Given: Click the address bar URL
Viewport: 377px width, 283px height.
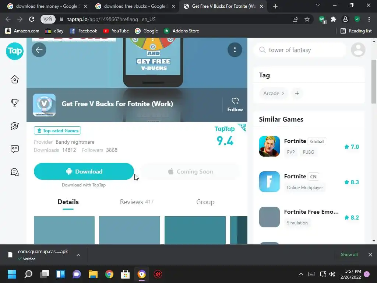Looking at the screenshot, I should click(111, 19).
